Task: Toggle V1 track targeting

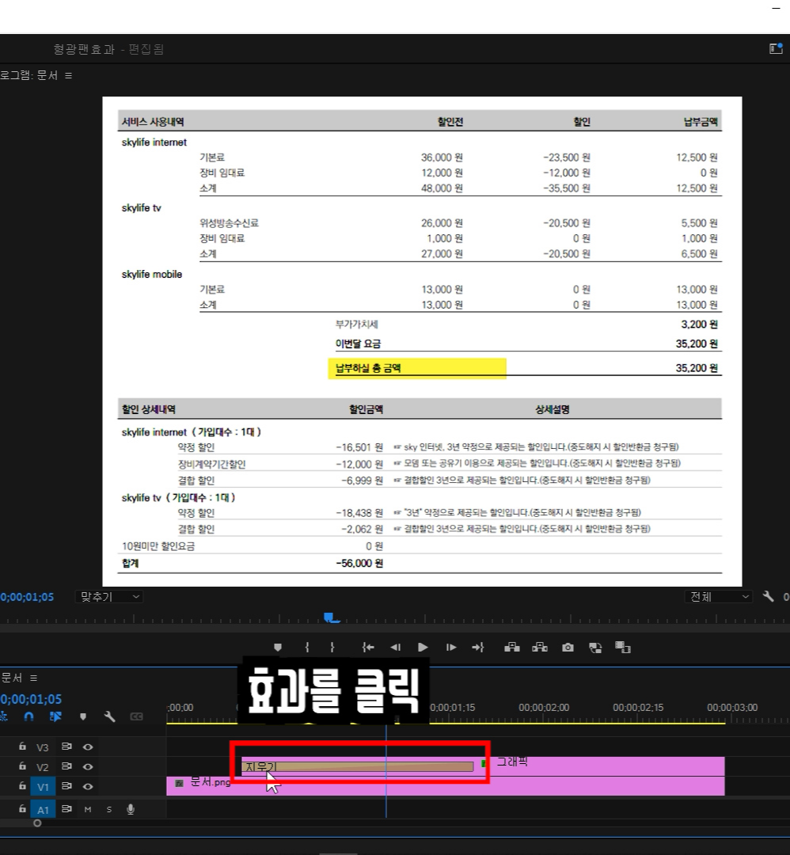Action: 43,787
